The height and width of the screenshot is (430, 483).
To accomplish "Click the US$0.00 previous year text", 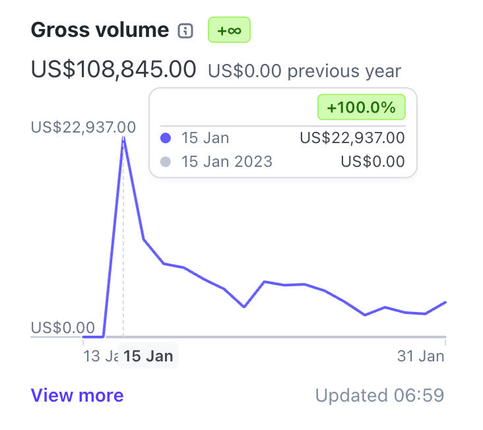I will click(304, 71).
